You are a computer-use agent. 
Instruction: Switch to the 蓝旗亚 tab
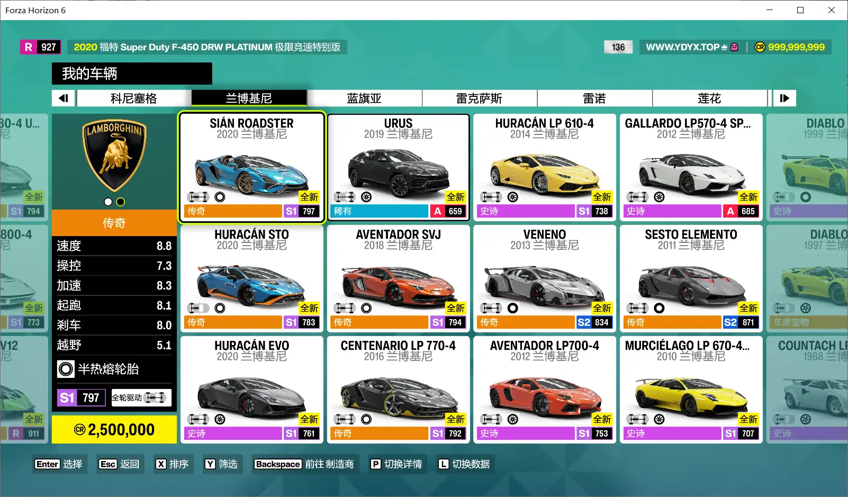click(364, 98)
